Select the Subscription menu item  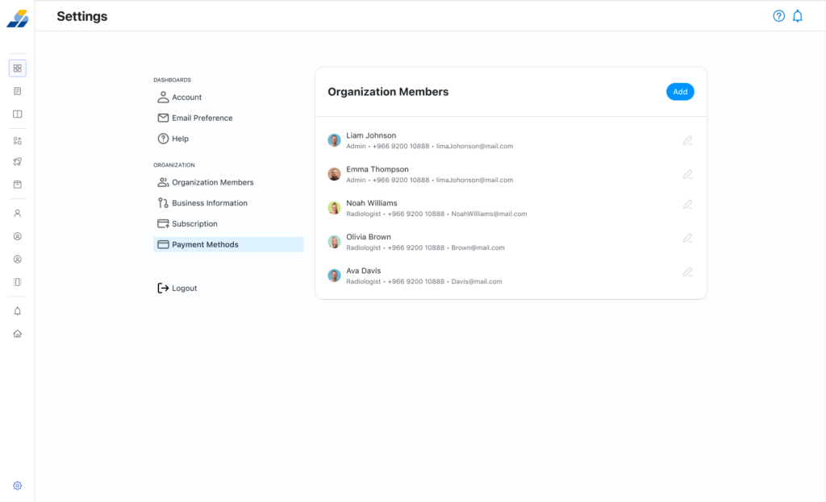pyautogui.click(x=194, y=224)
